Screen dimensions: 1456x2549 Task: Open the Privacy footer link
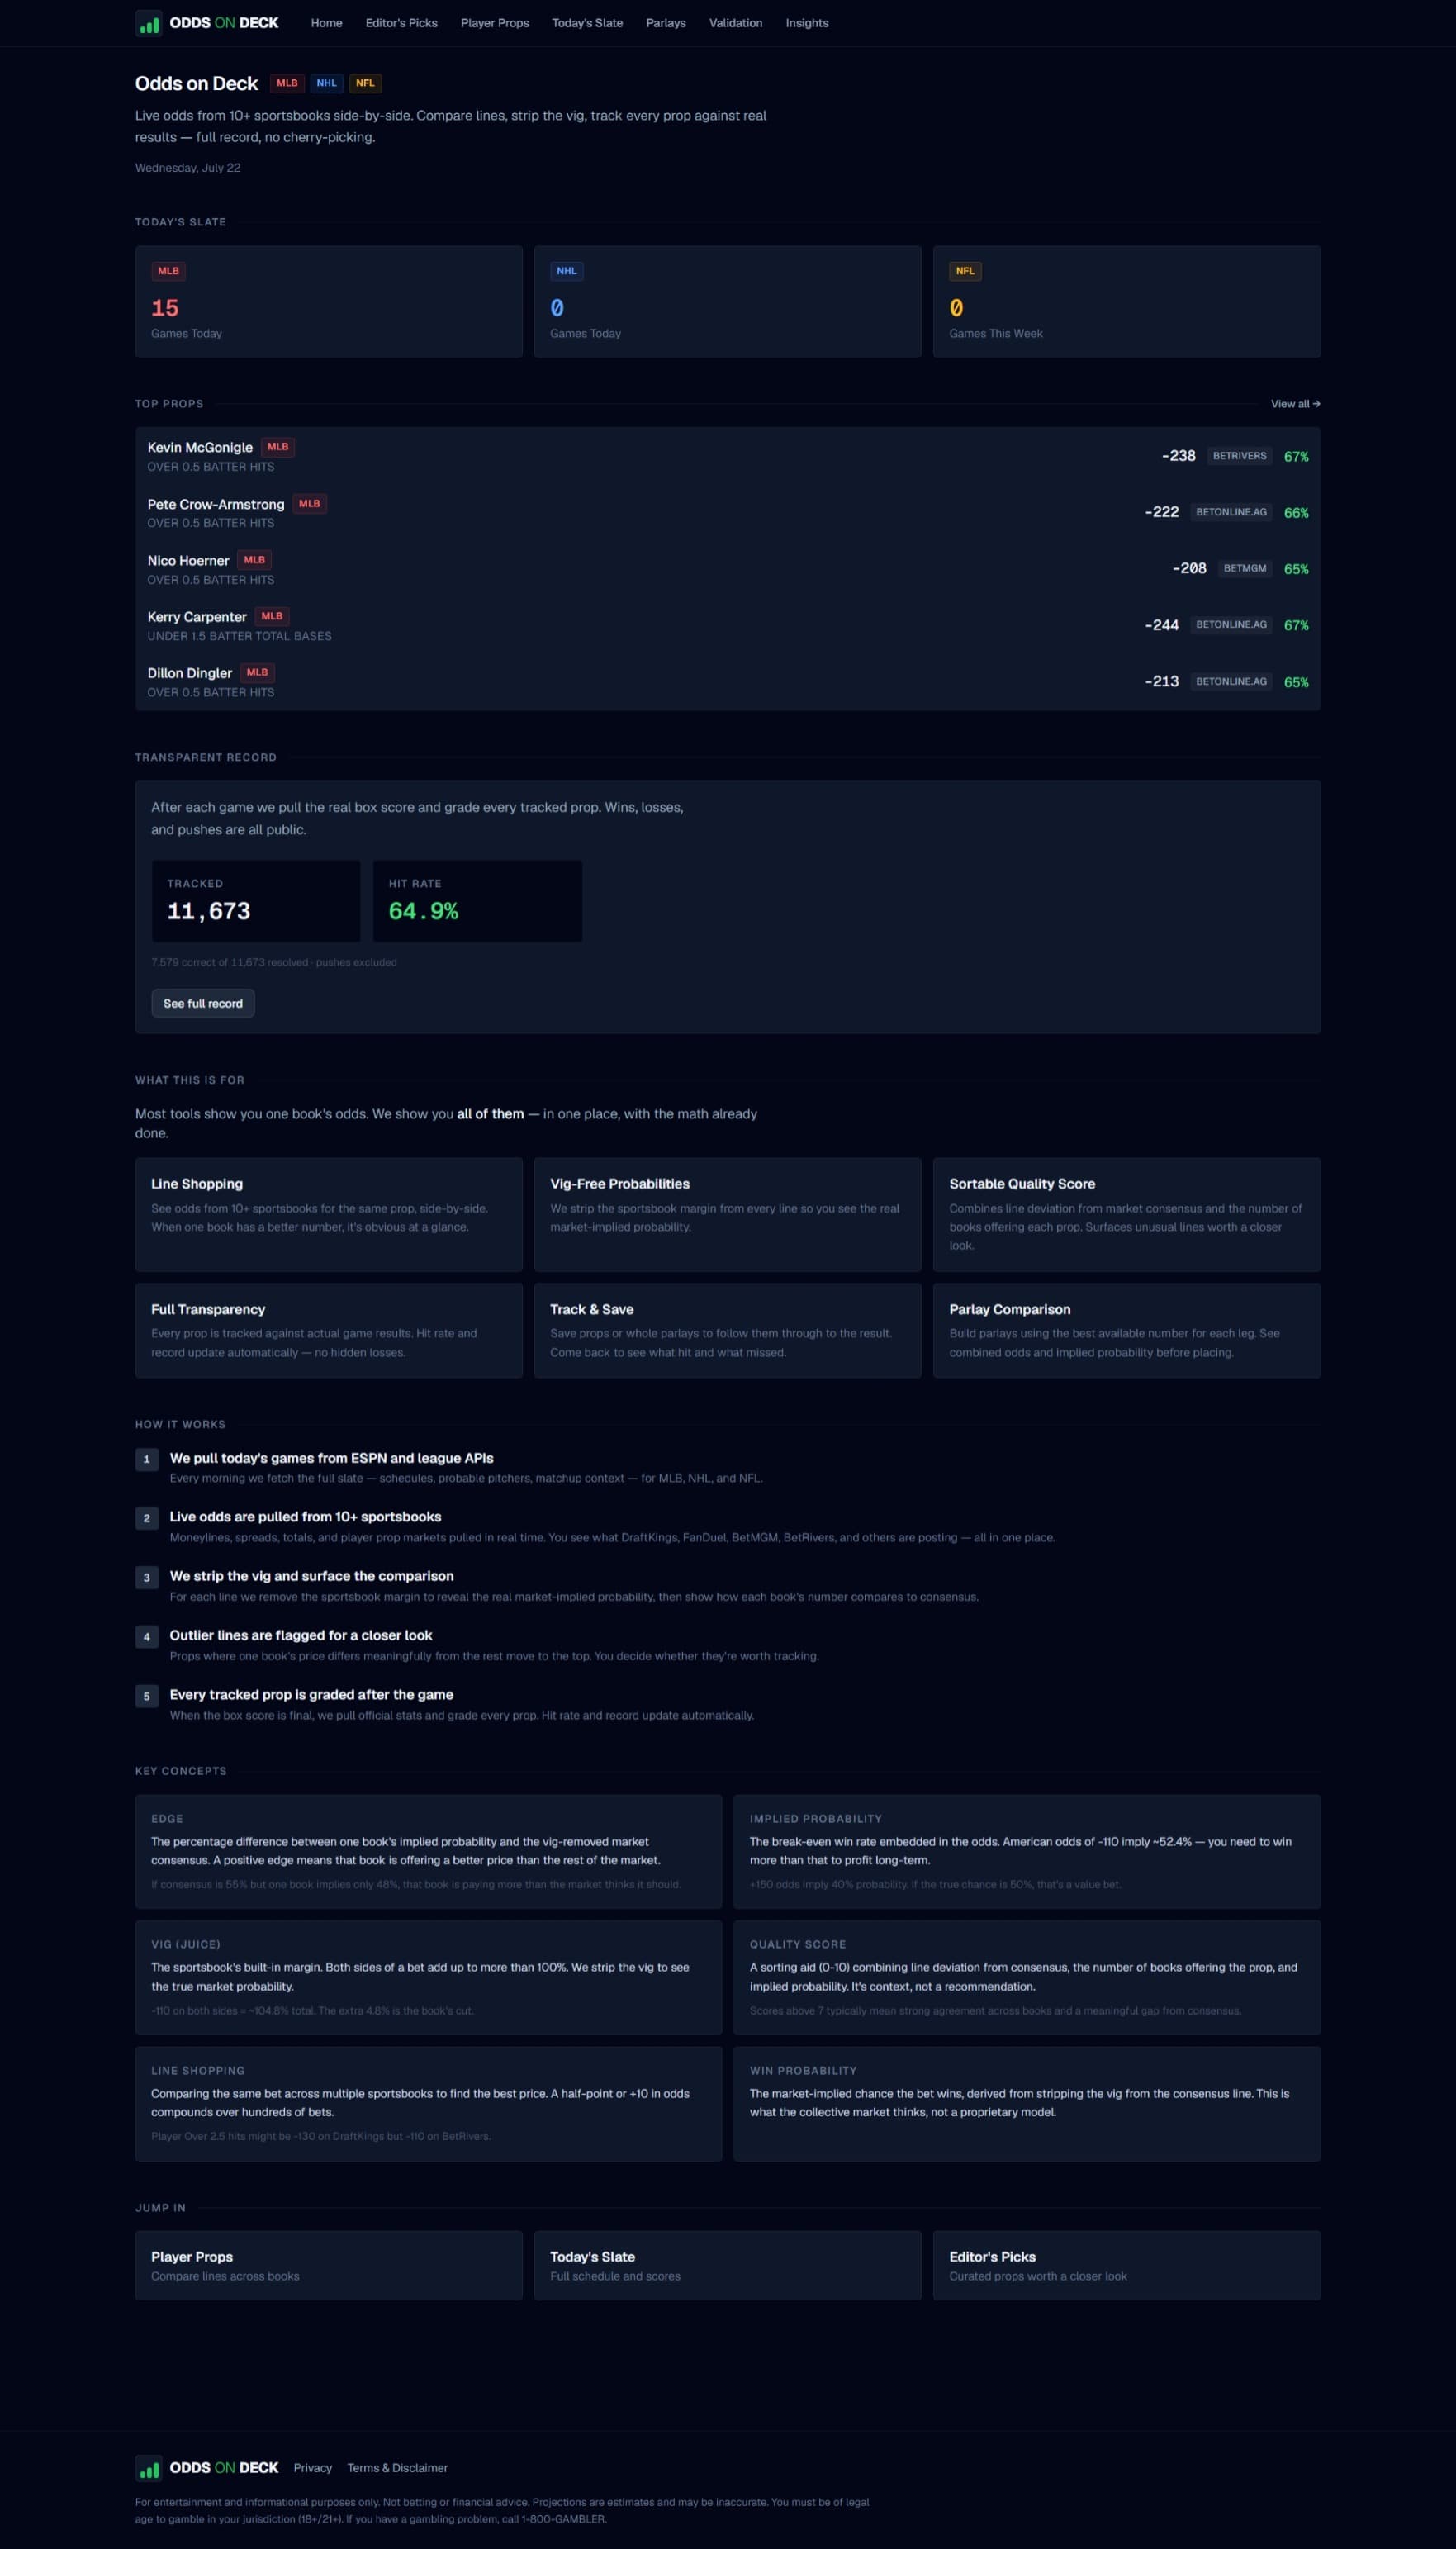click(x=312, y=2468)
